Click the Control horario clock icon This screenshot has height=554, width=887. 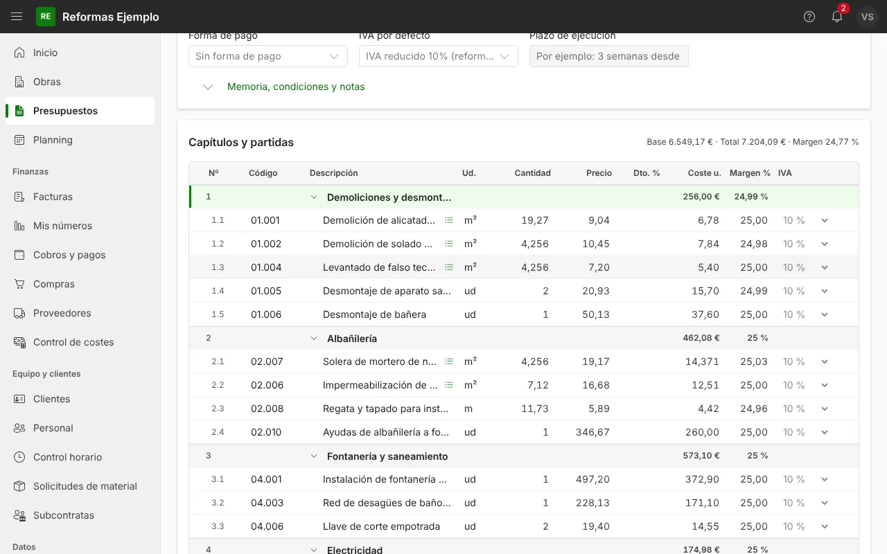coord(19,457)
